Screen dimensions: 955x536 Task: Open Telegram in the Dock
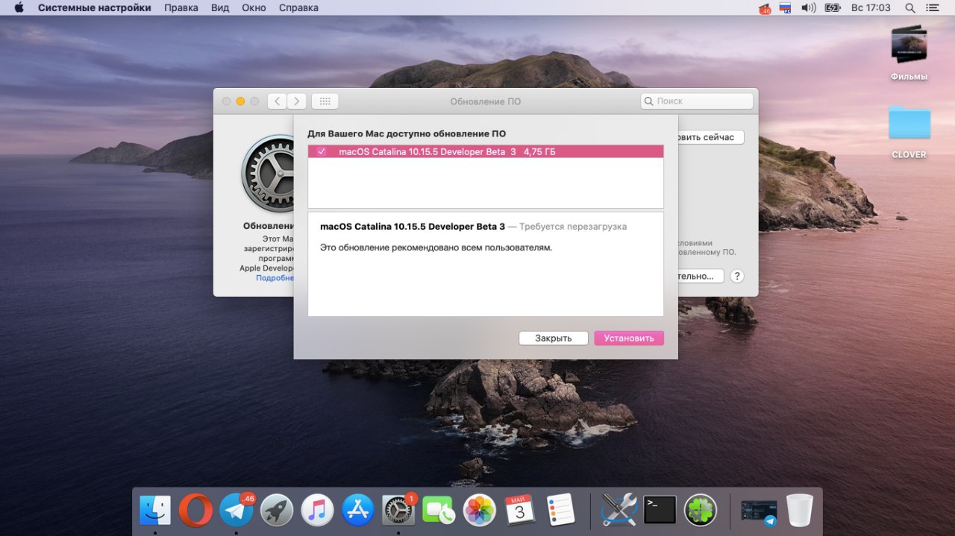click(237, 511)
